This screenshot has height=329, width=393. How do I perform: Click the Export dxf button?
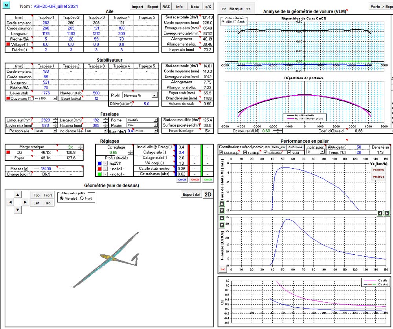pos(191,194)
